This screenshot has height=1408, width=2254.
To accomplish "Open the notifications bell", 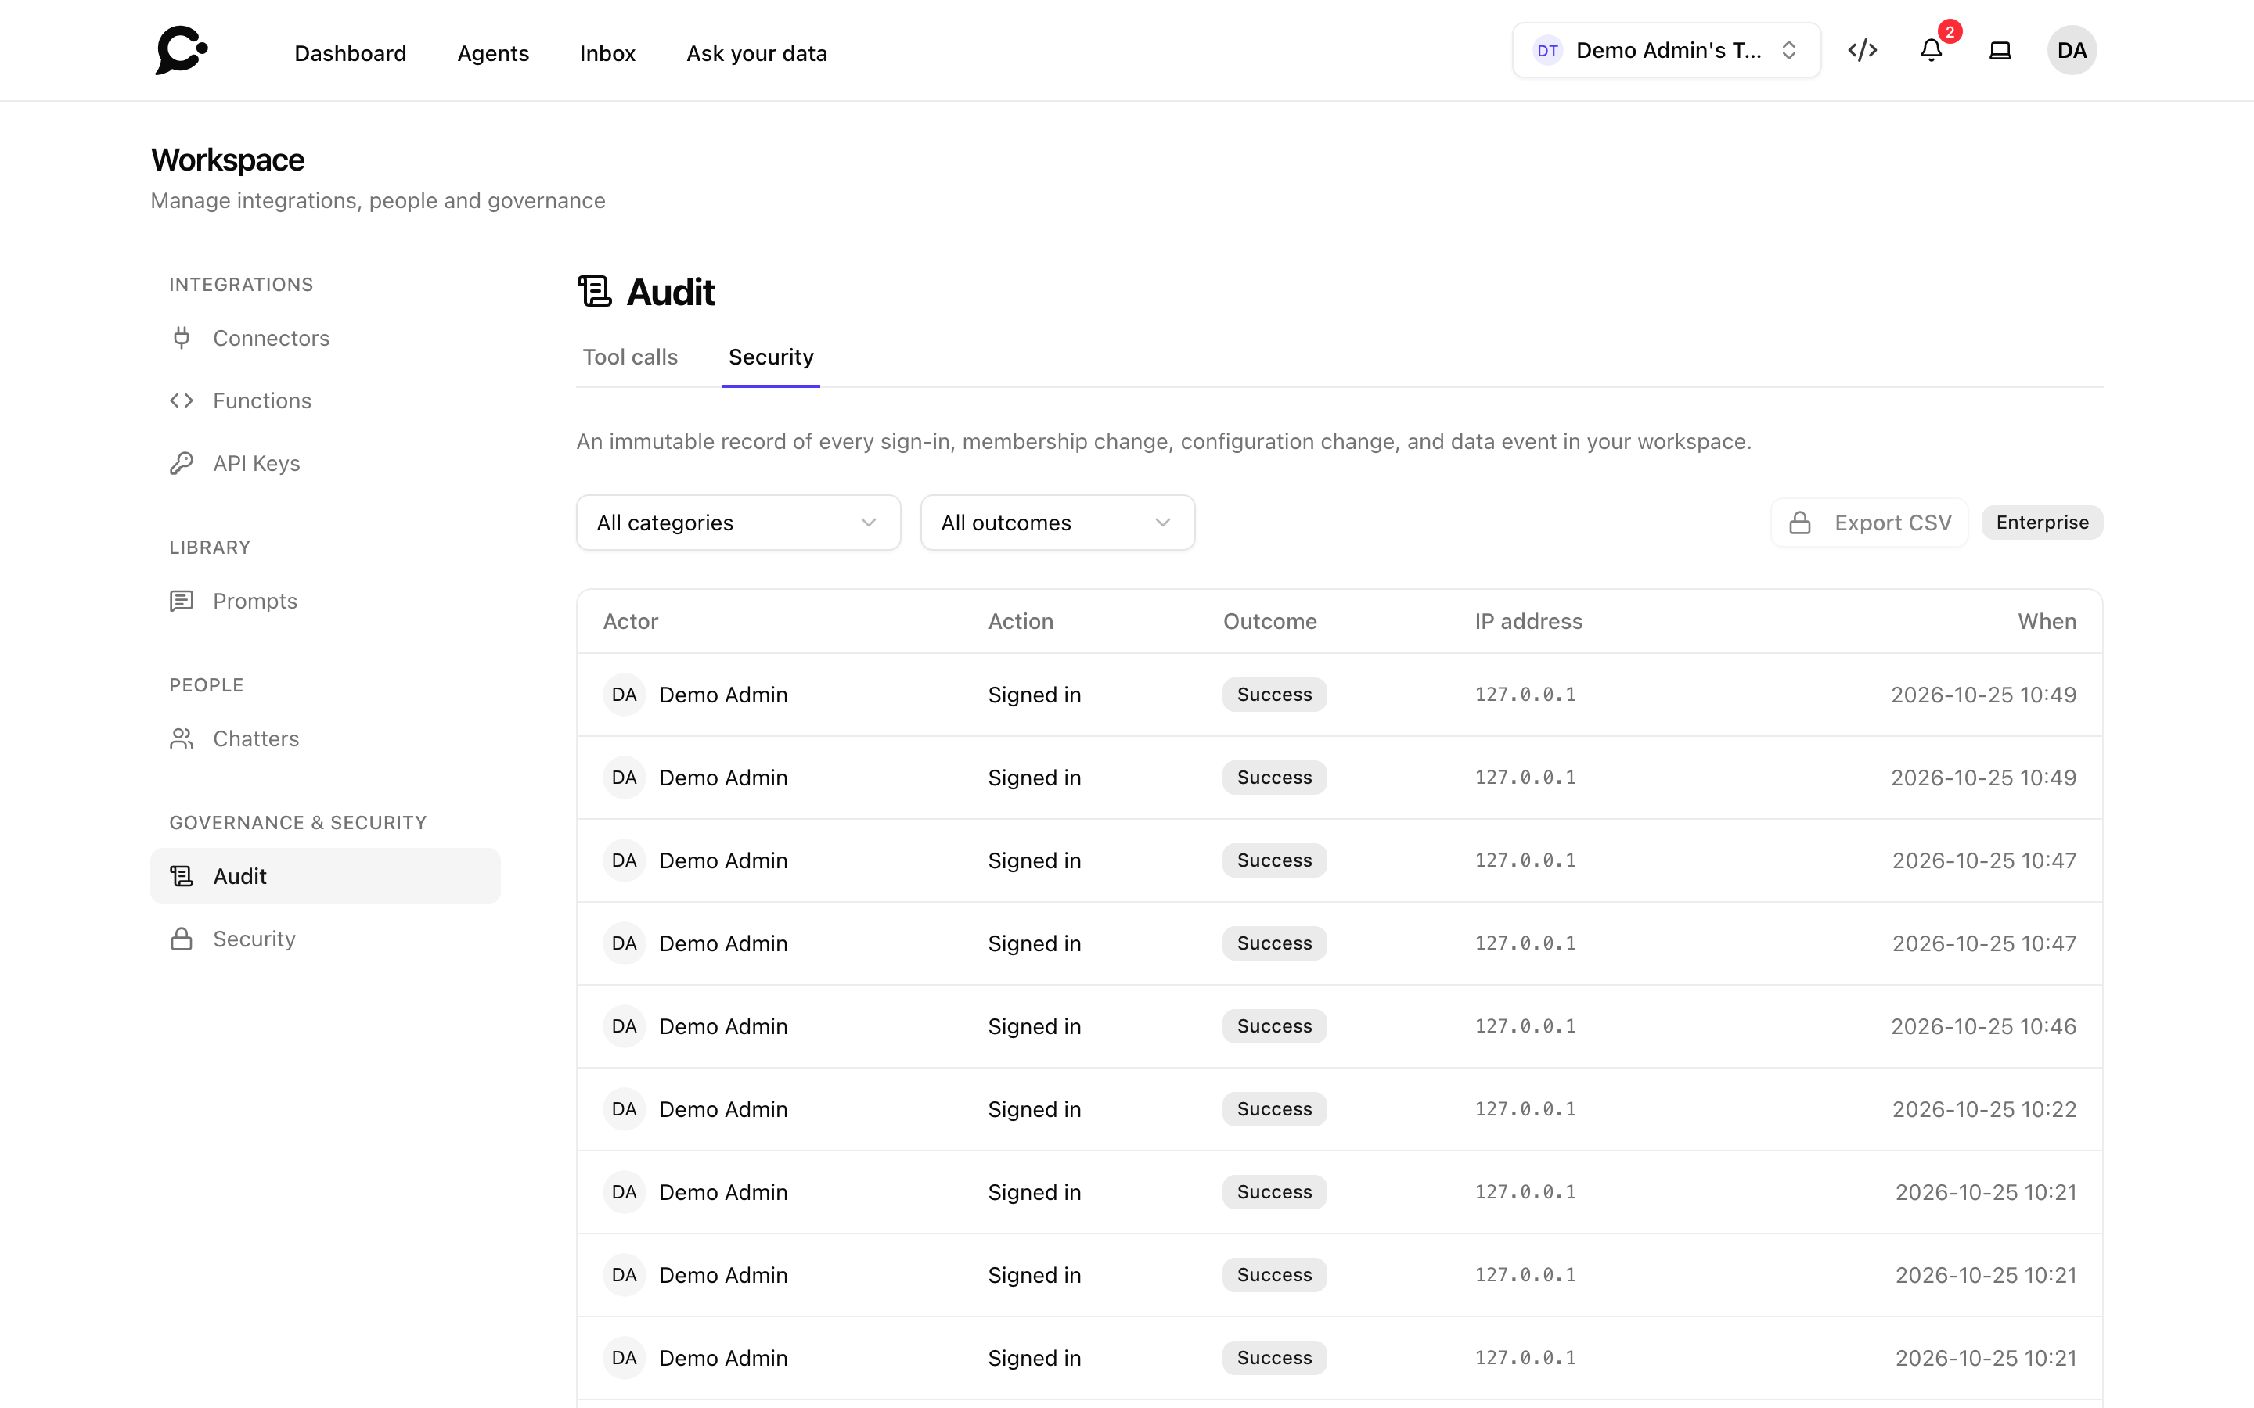I will (x=1931, y=50).
